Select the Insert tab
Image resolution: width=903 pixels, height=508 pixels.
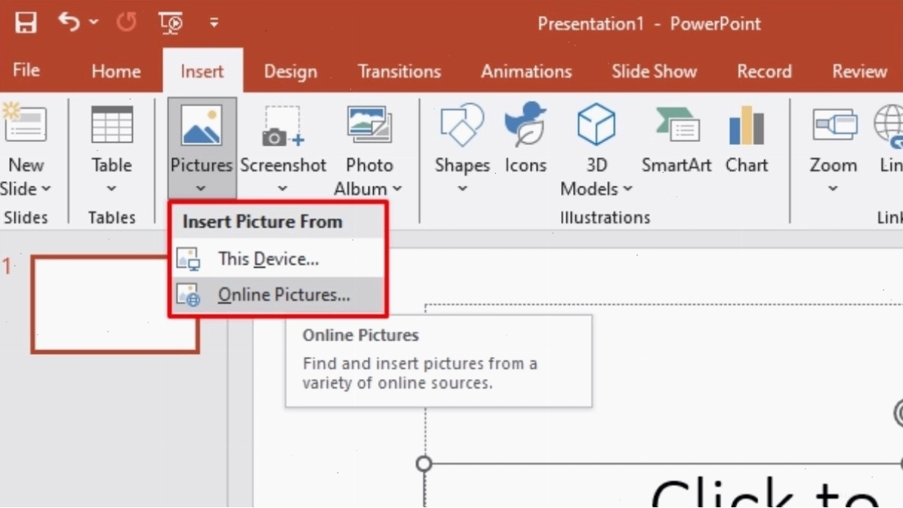202,72
